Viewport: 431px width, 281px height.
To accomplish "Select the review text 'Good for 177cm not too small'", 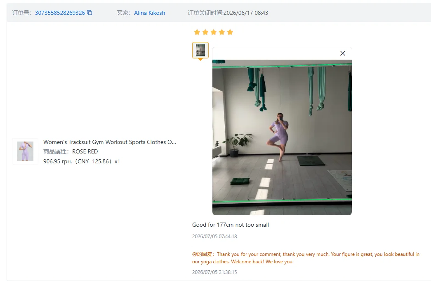I will [x=230, y=225].
